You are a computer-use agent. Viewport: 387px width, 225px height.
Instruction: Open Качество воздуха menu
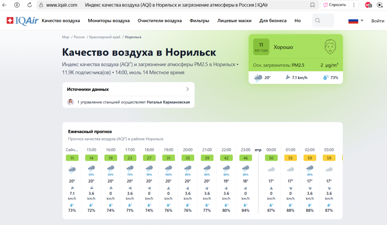pos(61,21)
